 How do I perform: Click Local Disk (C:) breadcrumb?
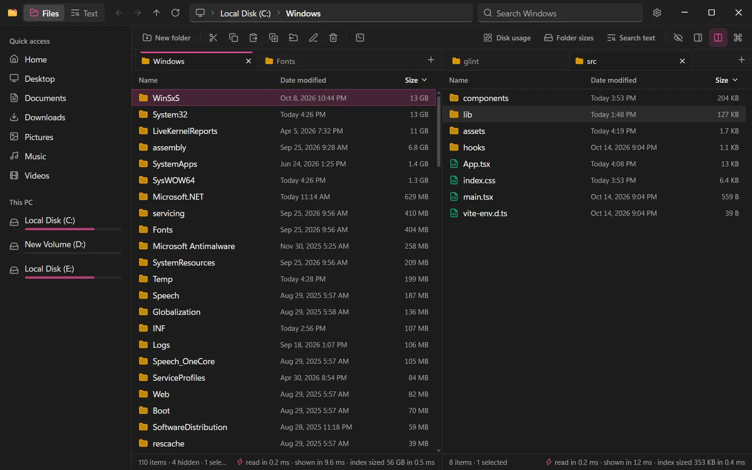[245, 13]
